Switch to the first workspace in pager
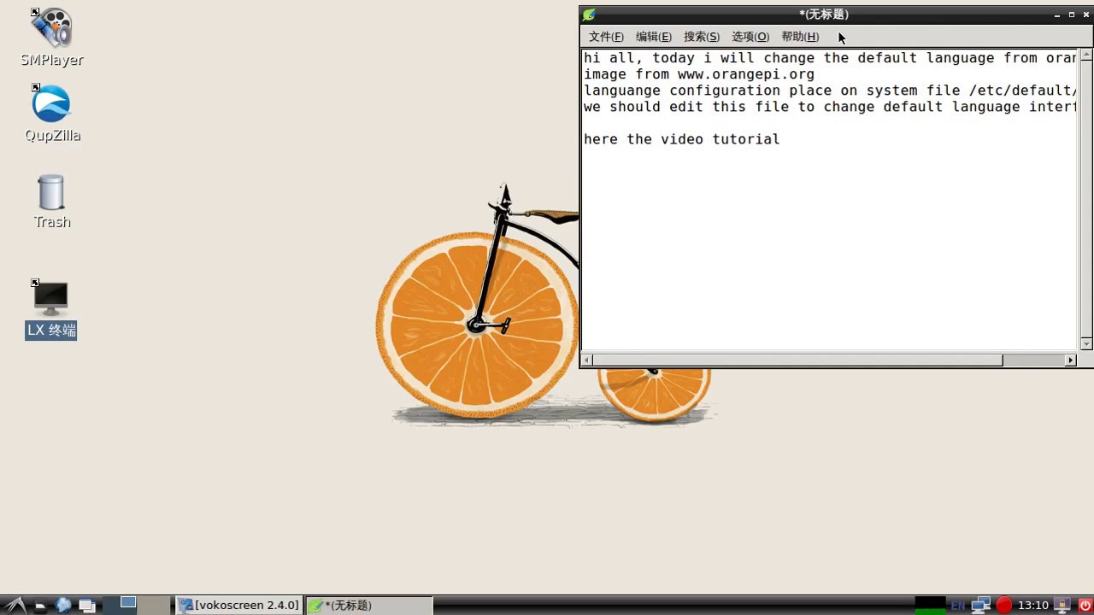 coord(120,606)
